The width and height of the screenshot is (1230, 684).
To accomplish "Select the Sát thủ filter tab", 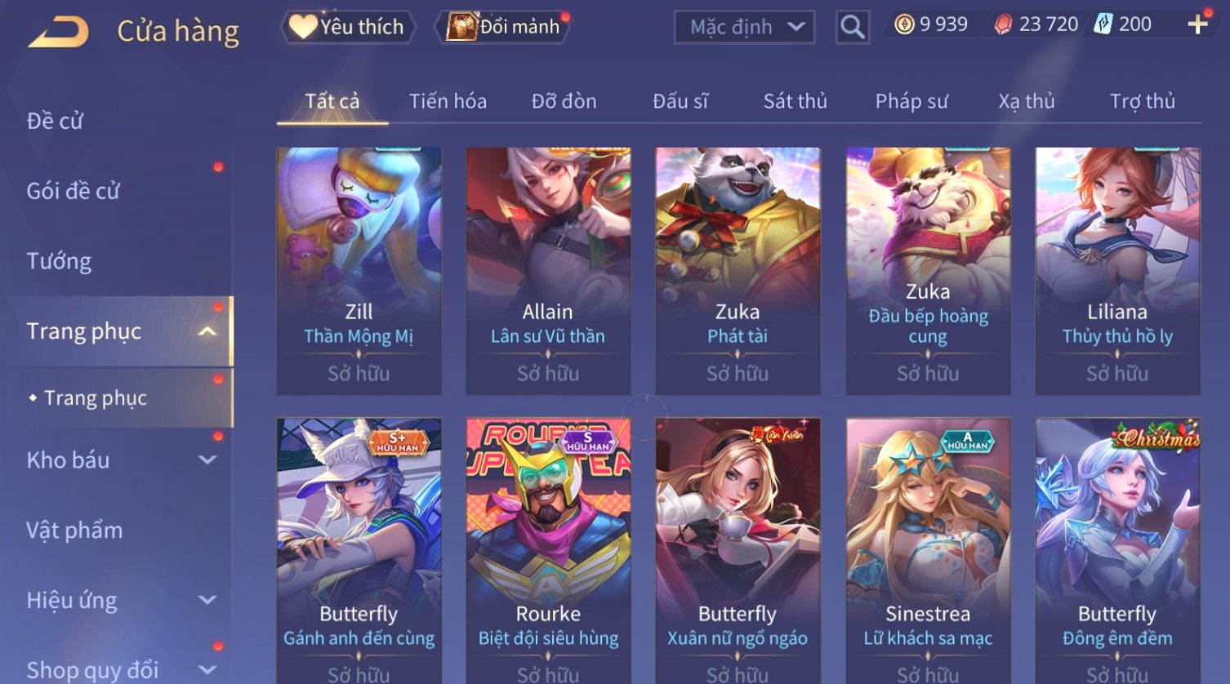I will point(795,101).
